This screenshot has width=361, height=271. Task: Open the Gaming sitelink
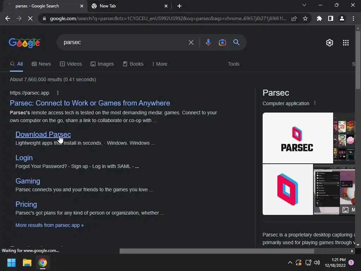point(27,181)
